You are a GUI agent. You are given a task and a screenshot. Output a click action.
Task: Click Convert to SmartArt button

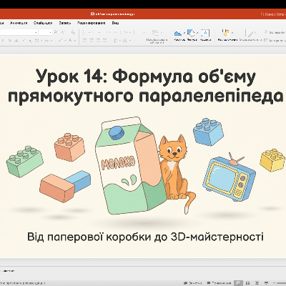point(157,36)
